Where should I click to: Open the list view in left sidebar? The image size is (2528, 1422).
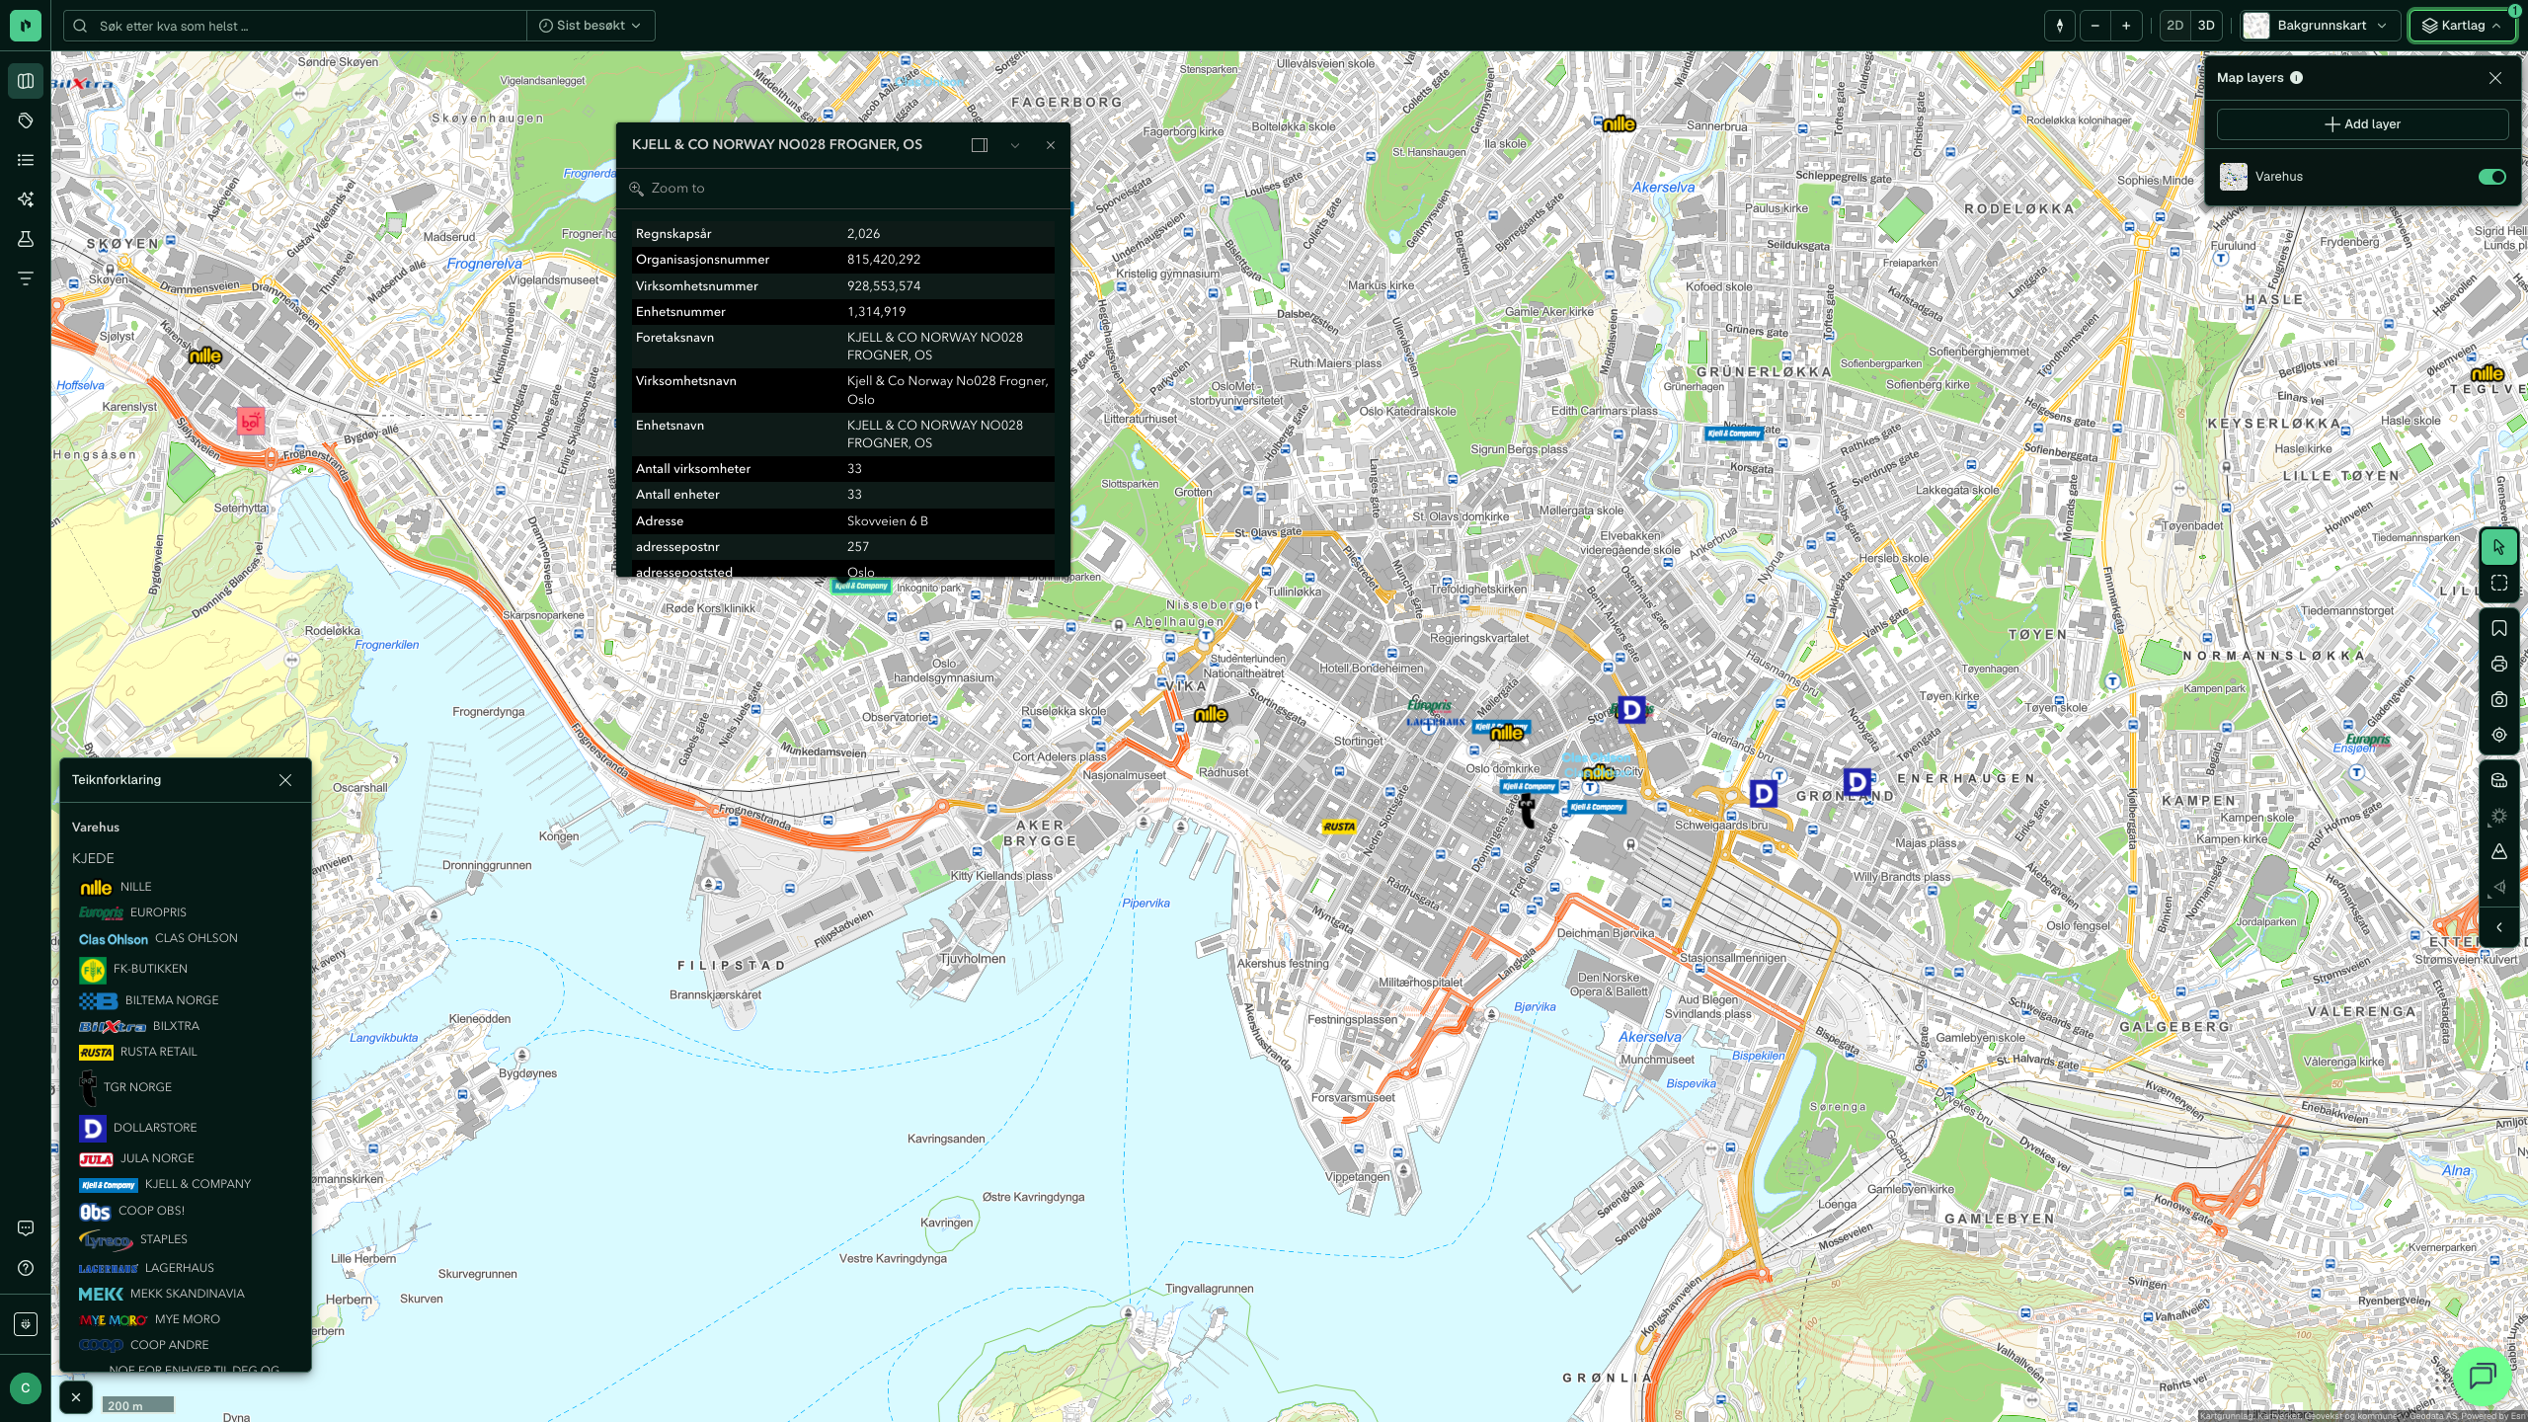click(26, 160)
